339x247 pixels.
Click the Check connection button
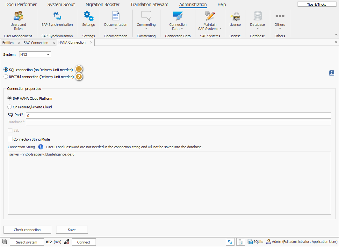click(x=27, y=229)
